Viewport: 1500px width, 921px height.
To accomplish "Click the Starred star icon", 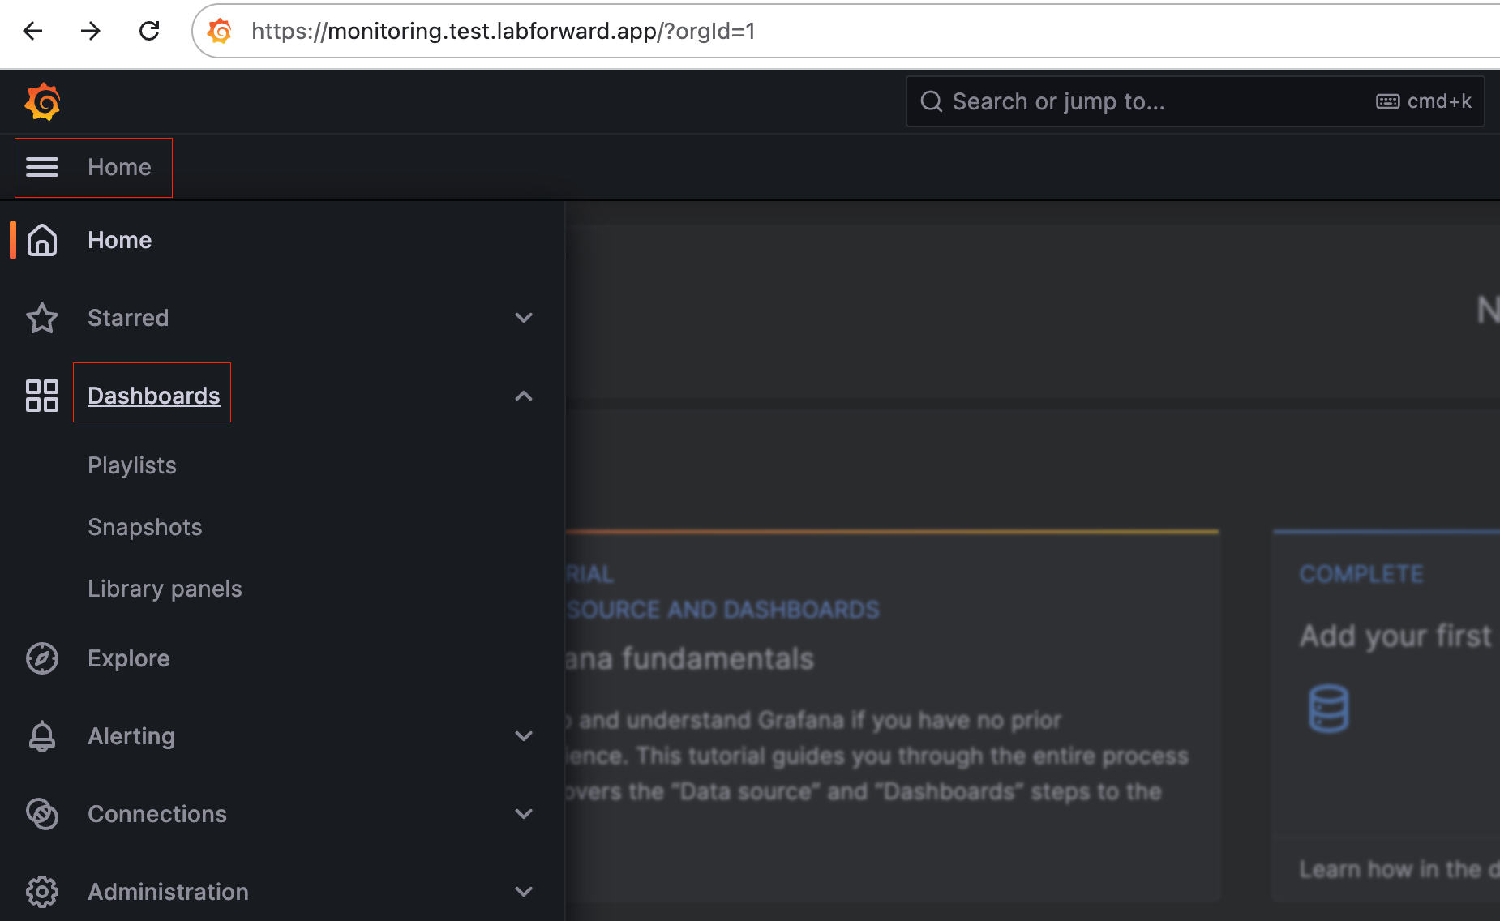I will coord(42,318).
